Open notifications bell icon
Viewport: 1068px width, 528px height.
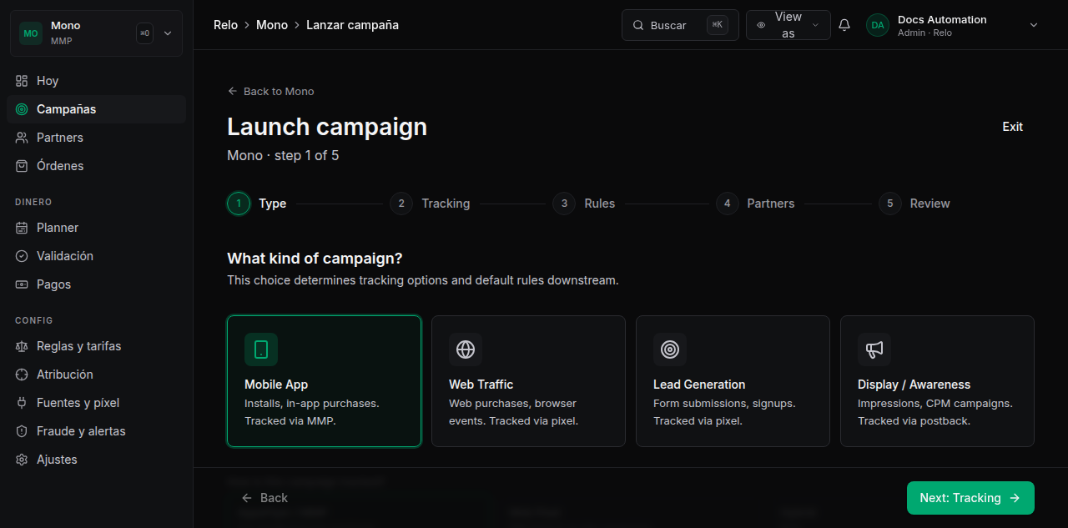[x=844, y=25]
